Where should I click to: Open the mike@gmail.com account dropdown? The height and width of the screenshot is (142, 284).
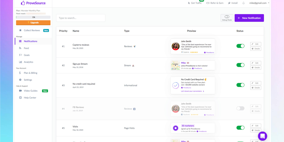pos(259,3)
